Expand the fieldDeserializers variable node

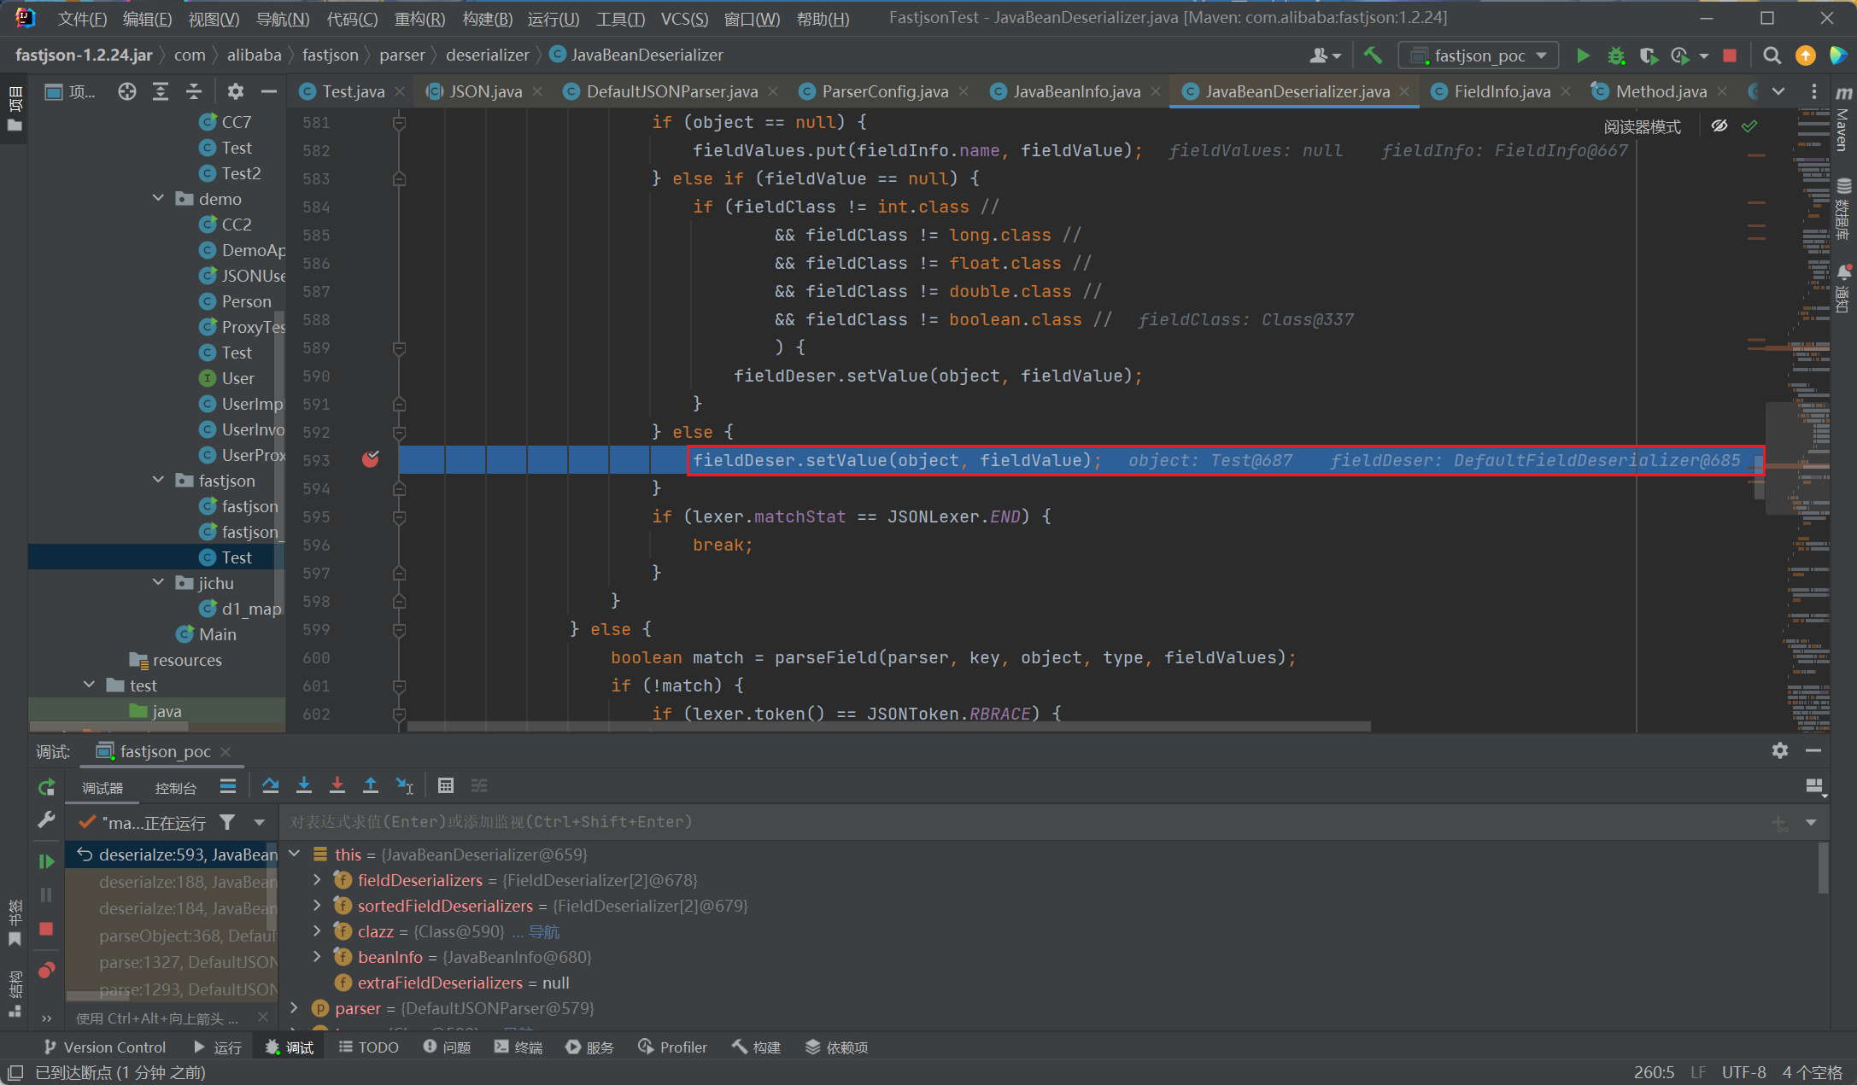[317, 880]
